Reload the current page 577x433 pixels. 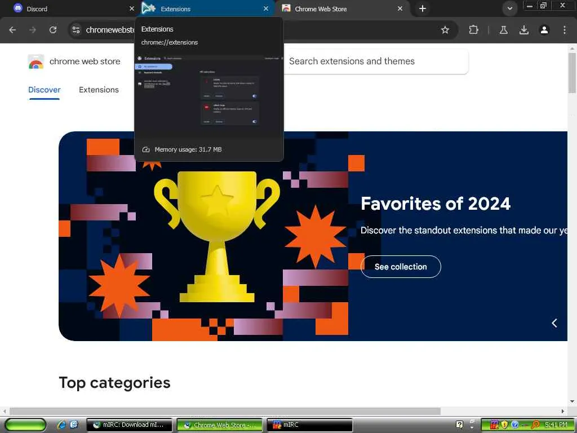(x=53, y=30)
